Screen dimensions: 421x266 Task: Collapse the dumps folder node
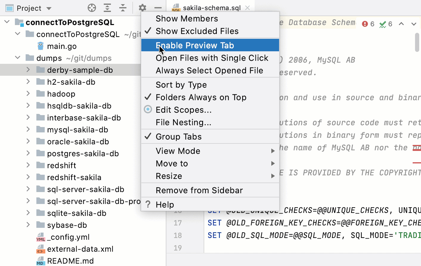18,58
